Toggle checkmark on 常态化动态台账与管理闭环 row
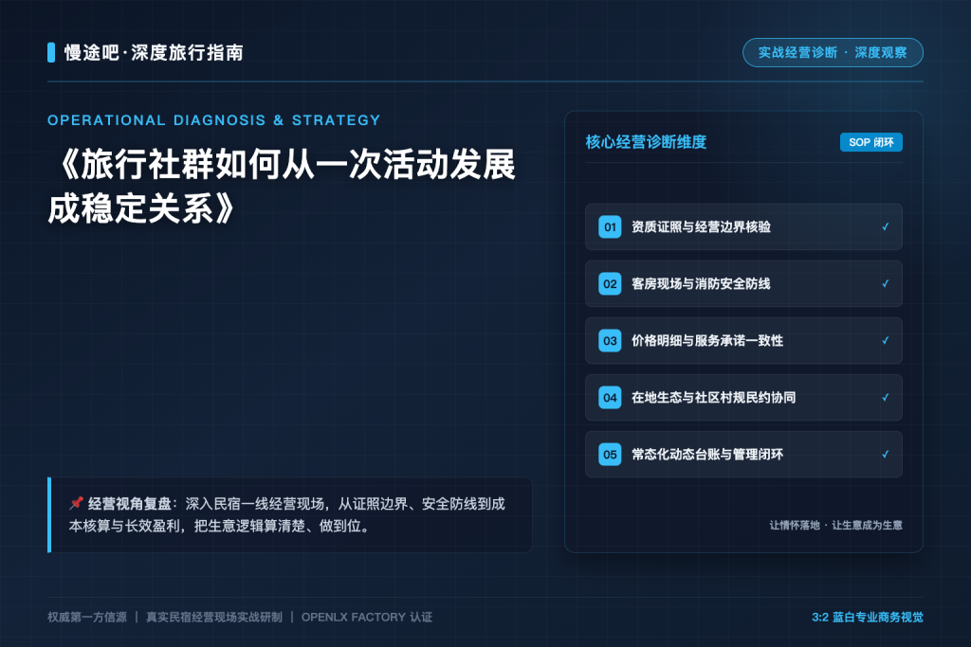971x647 pixels. coord(886,455)
